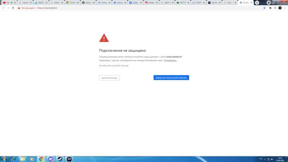Open the Chrome profile avatar
Screen dimensions: 288x162
pyautogui.click(x=280, y=8)
